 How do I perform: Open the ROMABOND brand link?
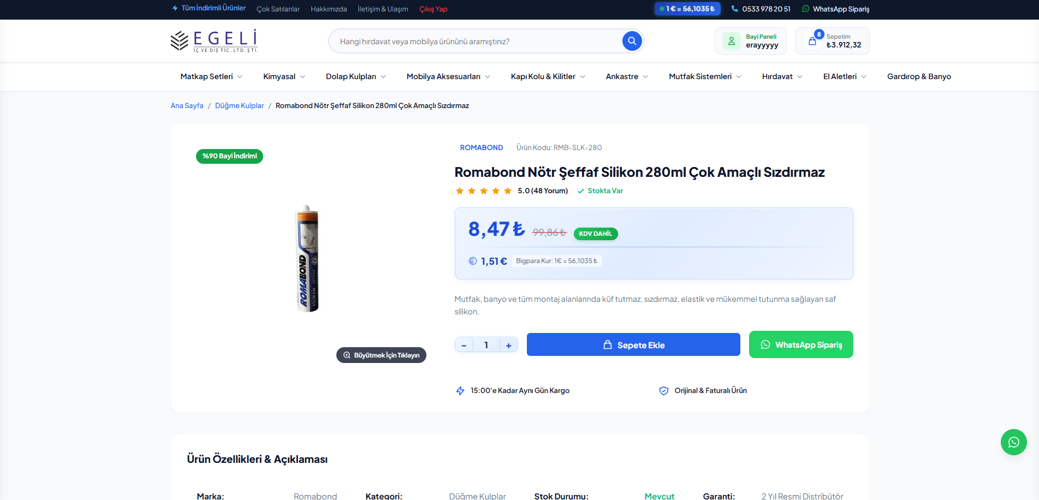pos(482,148)
